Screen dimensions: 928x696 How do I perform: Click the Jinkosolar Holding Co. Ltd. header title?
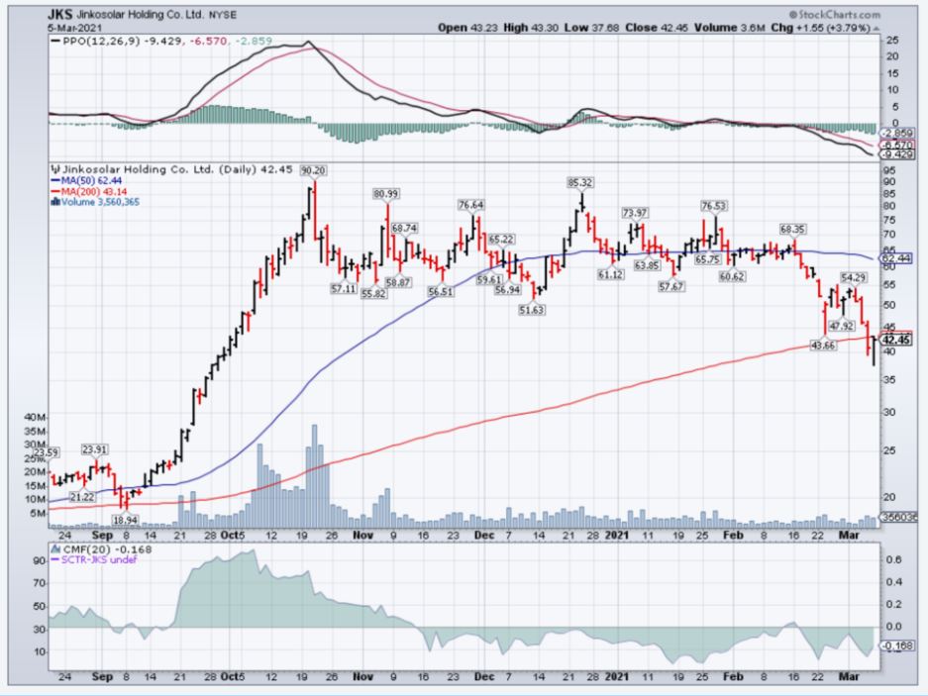[139, 15]
